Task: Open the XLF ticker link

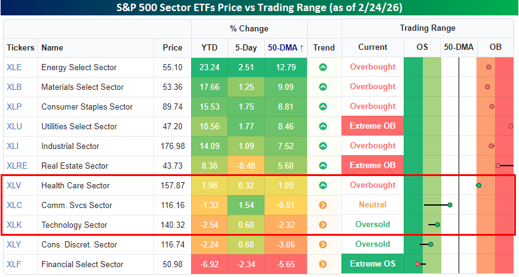Action: click(x=14, y=264)
